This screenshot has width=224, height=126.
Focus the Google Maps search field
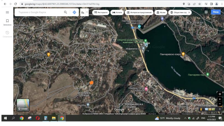[x=39, y=12]
